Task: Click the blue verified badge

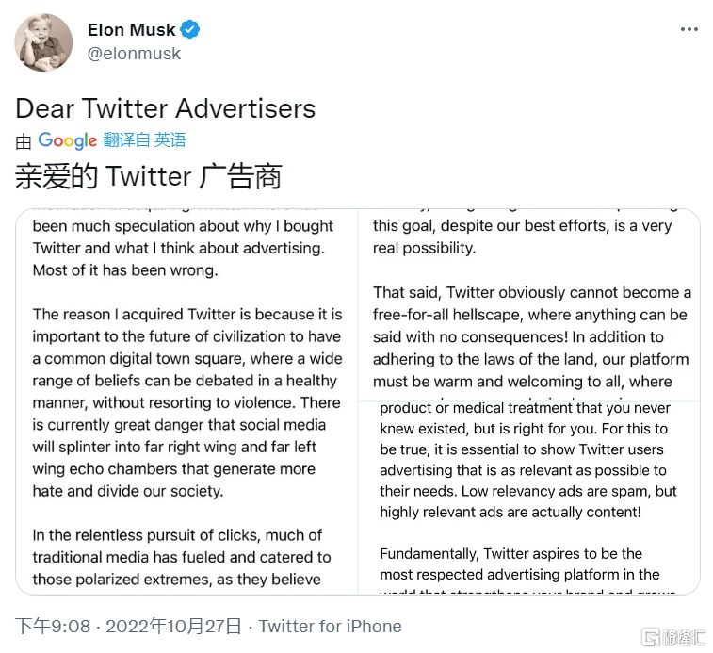Action: [x=190, y=30]
